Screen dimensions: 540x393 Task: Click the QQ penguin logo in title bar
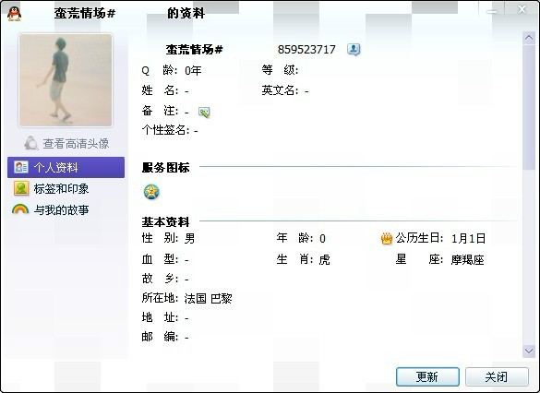14,14
